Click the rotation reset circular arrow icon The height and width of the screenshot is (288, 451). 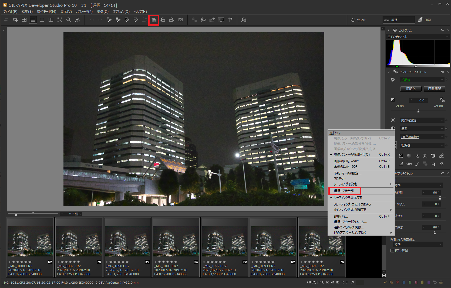pos(433,156)
